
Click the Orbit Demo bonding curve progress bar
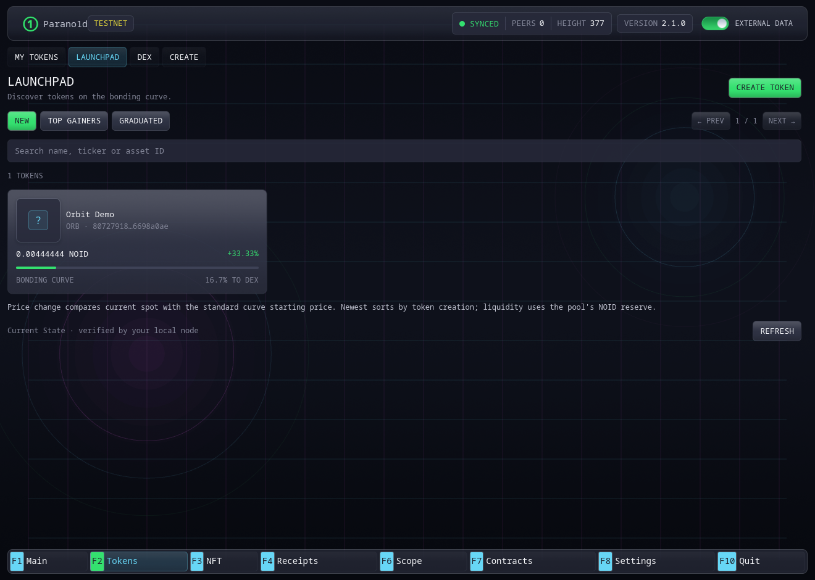click(x=137, y=268)
